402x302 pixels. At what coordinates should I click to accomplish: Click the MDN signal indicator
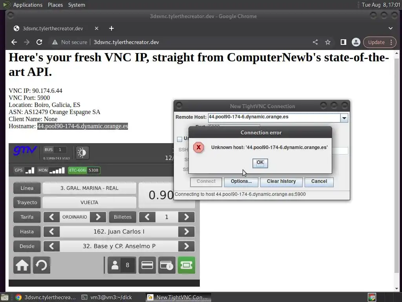tap(51, 170)
